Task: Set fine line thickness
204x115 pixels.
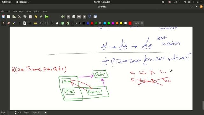Action: 72,23
